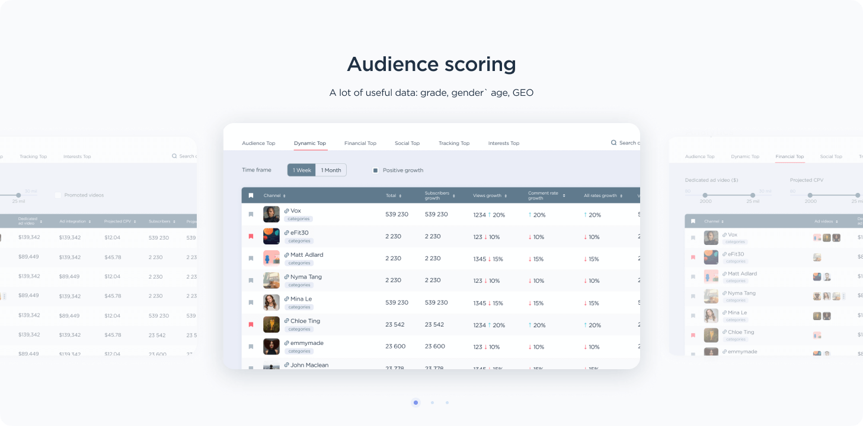Click Dedicated ad video 2000 slider handle
This screenshot has height=426, width=863.
705,195
